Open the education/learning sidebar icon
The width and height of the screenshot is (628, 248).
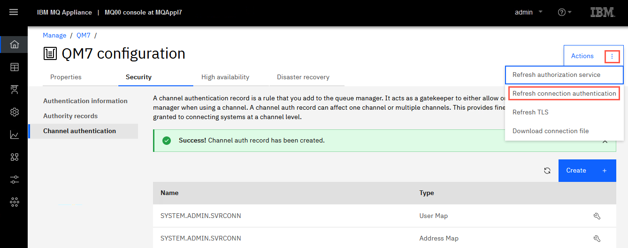click(14, 90)
